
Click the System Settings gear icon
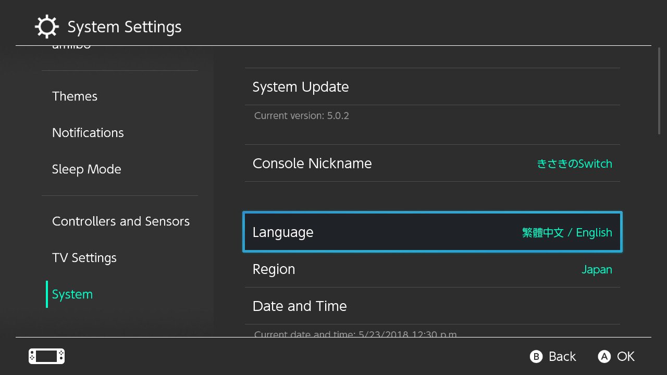(x=46, y=27)
